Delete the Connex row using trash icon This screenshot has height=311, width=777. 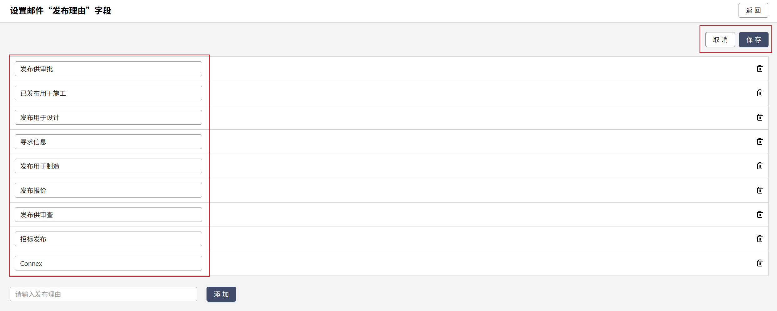[760, 263]
